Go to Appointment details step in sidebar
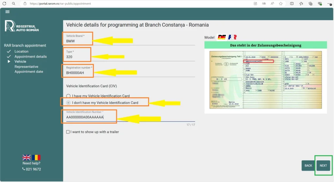Viewport: 334px width, 182px height. click(30, 57)
